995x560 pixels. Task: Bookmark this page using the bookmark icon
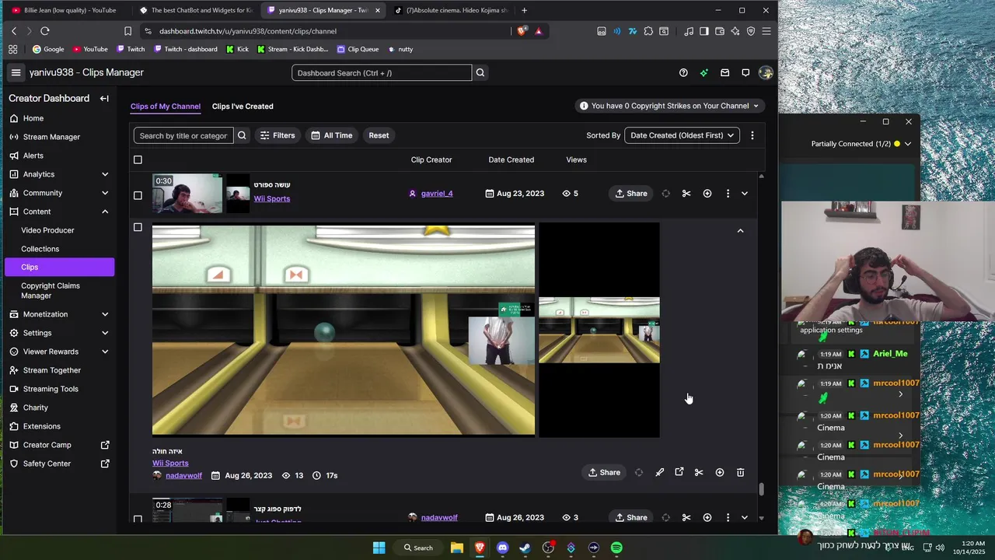click(x=128, y=31)
